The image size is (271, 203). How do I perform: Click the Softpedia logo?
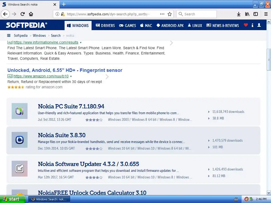click(26, 25)
